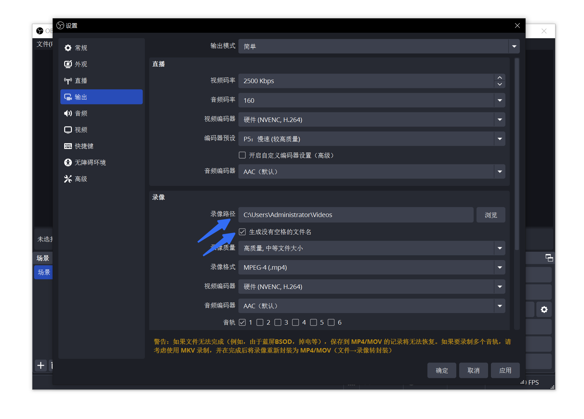Enable audio track 5 checkbox
Image resolution: width=584 pixels, height=419 pixels.
pos(313,322)
